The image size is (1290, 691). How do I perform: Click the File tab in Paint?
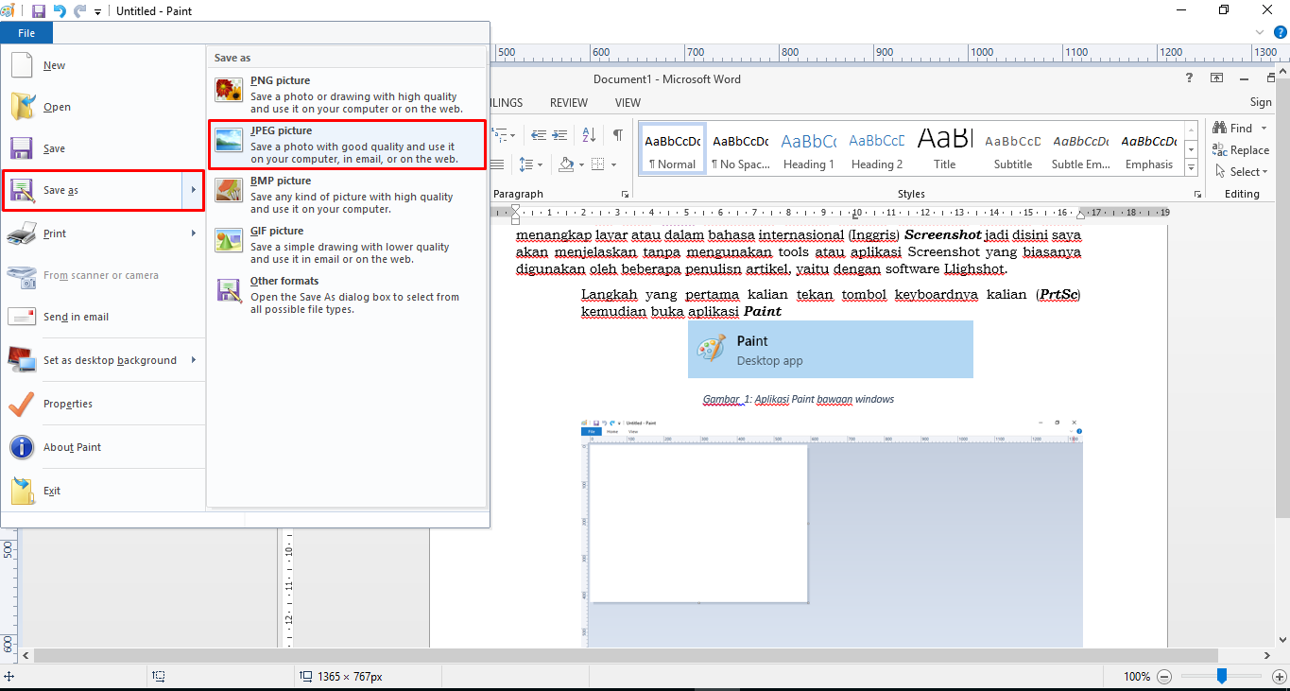pos(26,33)
